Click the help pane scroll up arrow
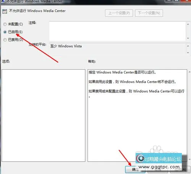 pyautogui.click(x=189, y=72)
